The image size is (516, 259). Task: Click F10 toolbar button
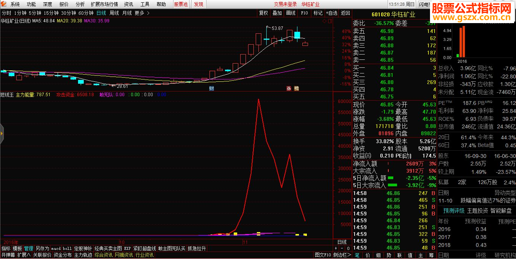[x=304, y=13]
